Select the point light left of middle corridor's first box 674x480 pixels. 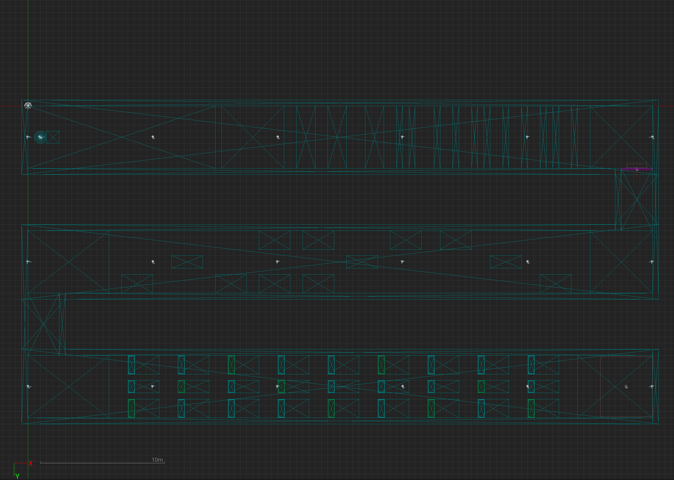(153, 262)
